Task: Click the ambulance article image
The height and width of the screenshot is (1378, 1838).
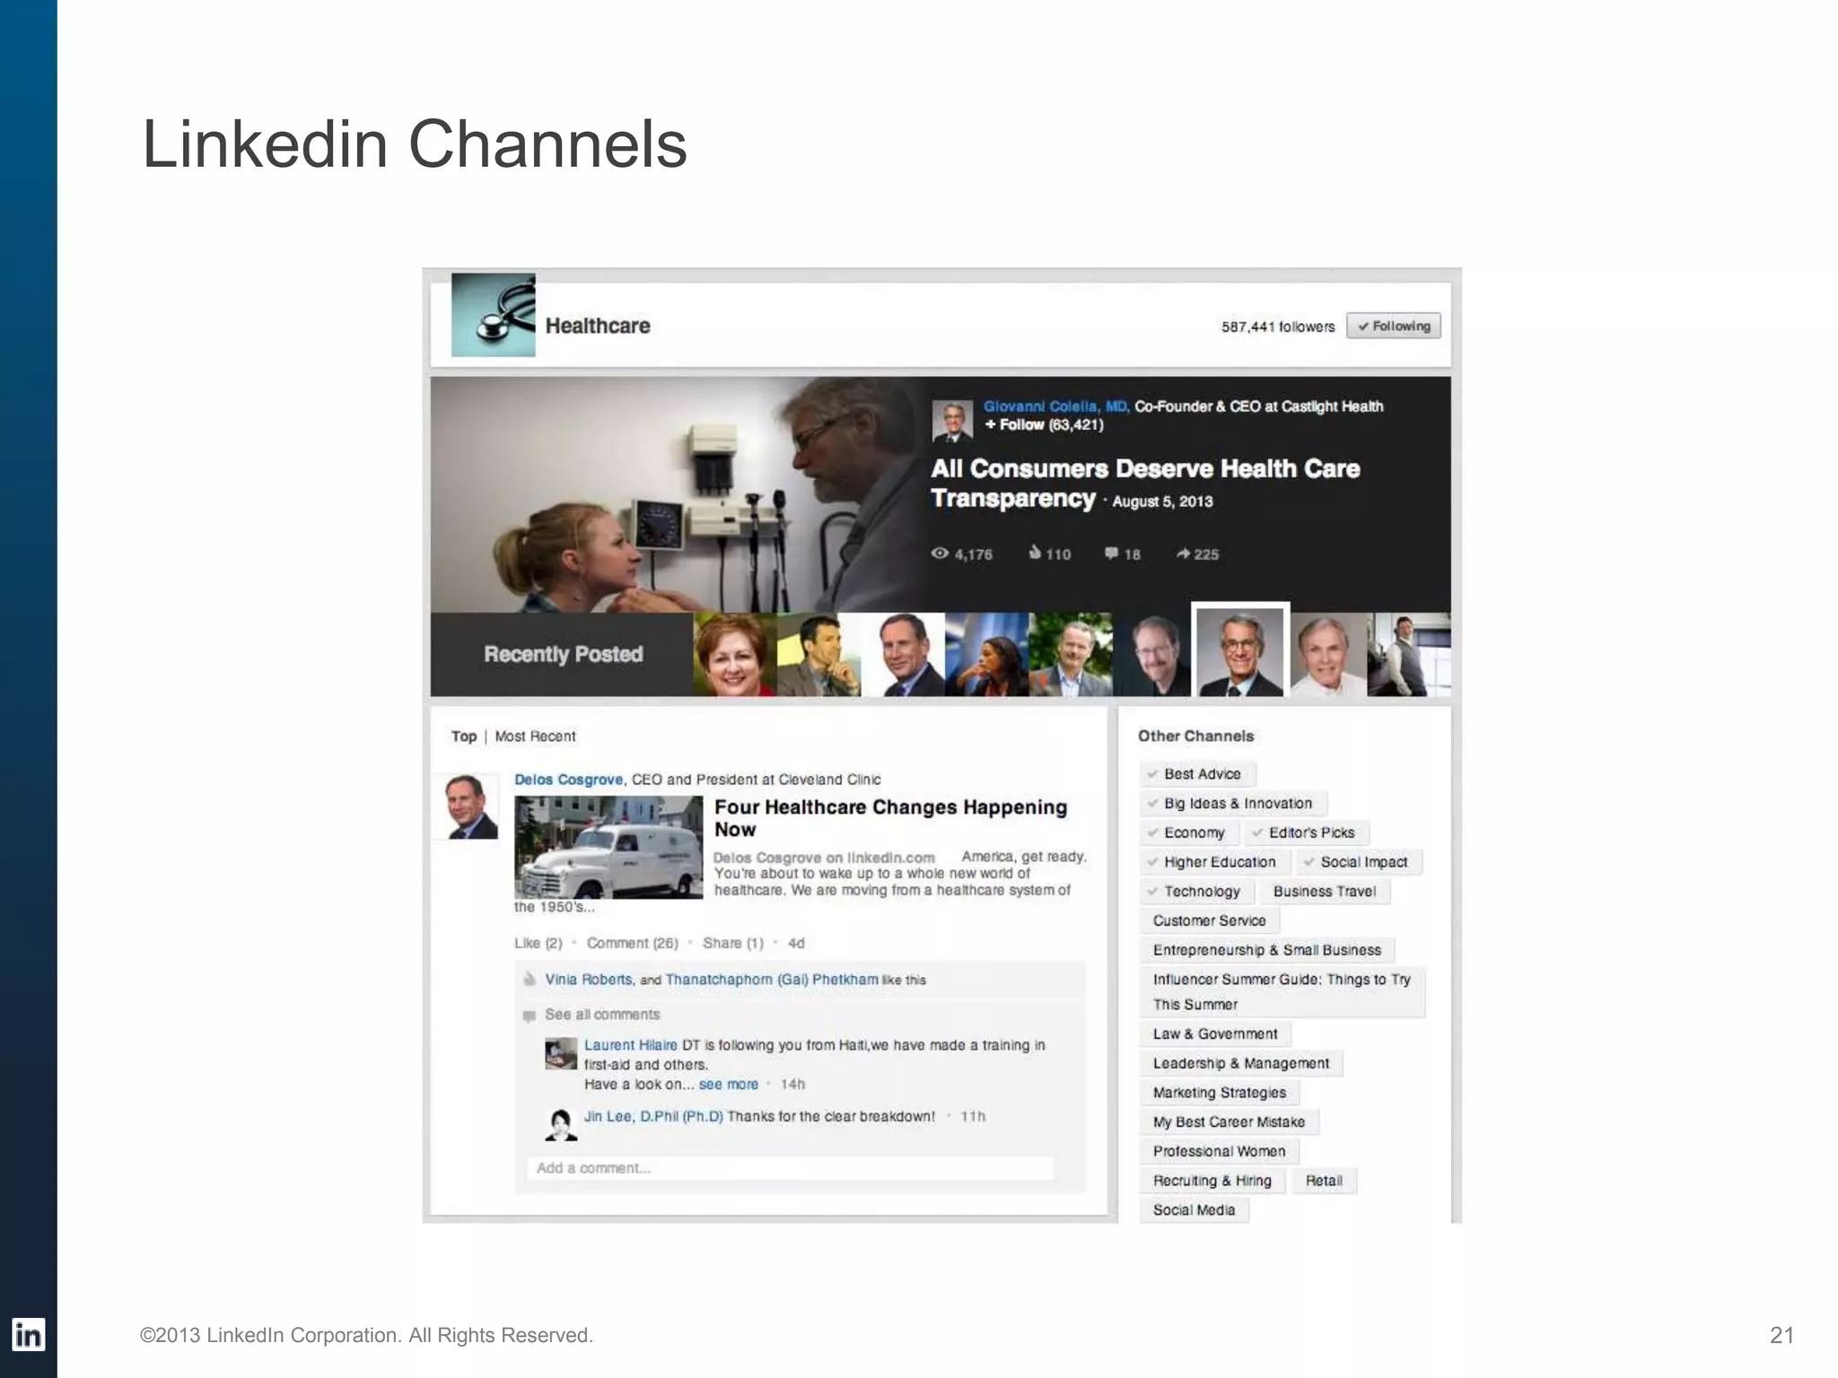Action: (608, 847)
